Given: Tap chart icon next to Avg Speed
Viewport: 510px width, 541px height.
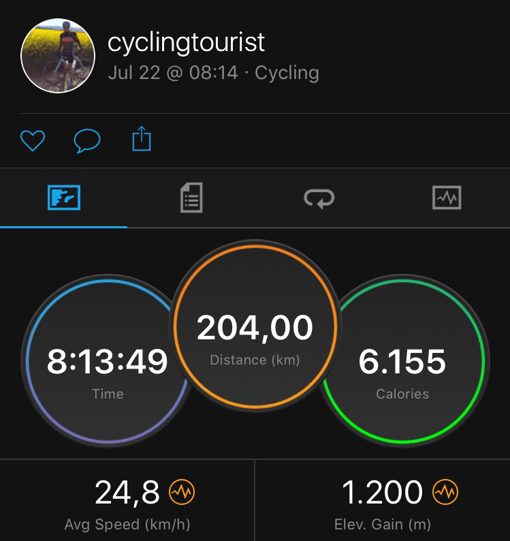Looking at the screenshot, I should (182, 491).
